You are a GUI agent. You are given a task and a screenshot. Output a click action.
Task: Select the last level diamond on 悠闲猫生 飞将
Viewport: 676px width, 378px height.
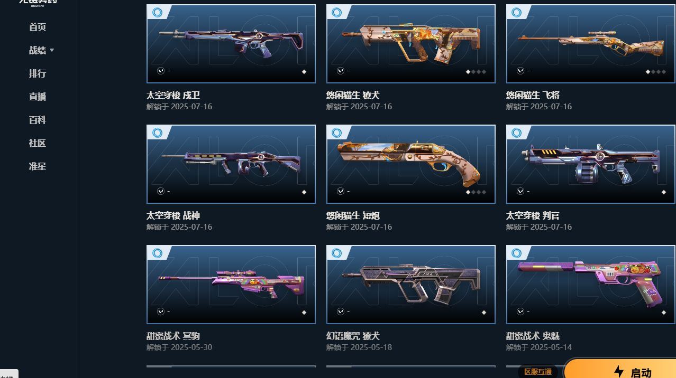click(x=663, y=72)
